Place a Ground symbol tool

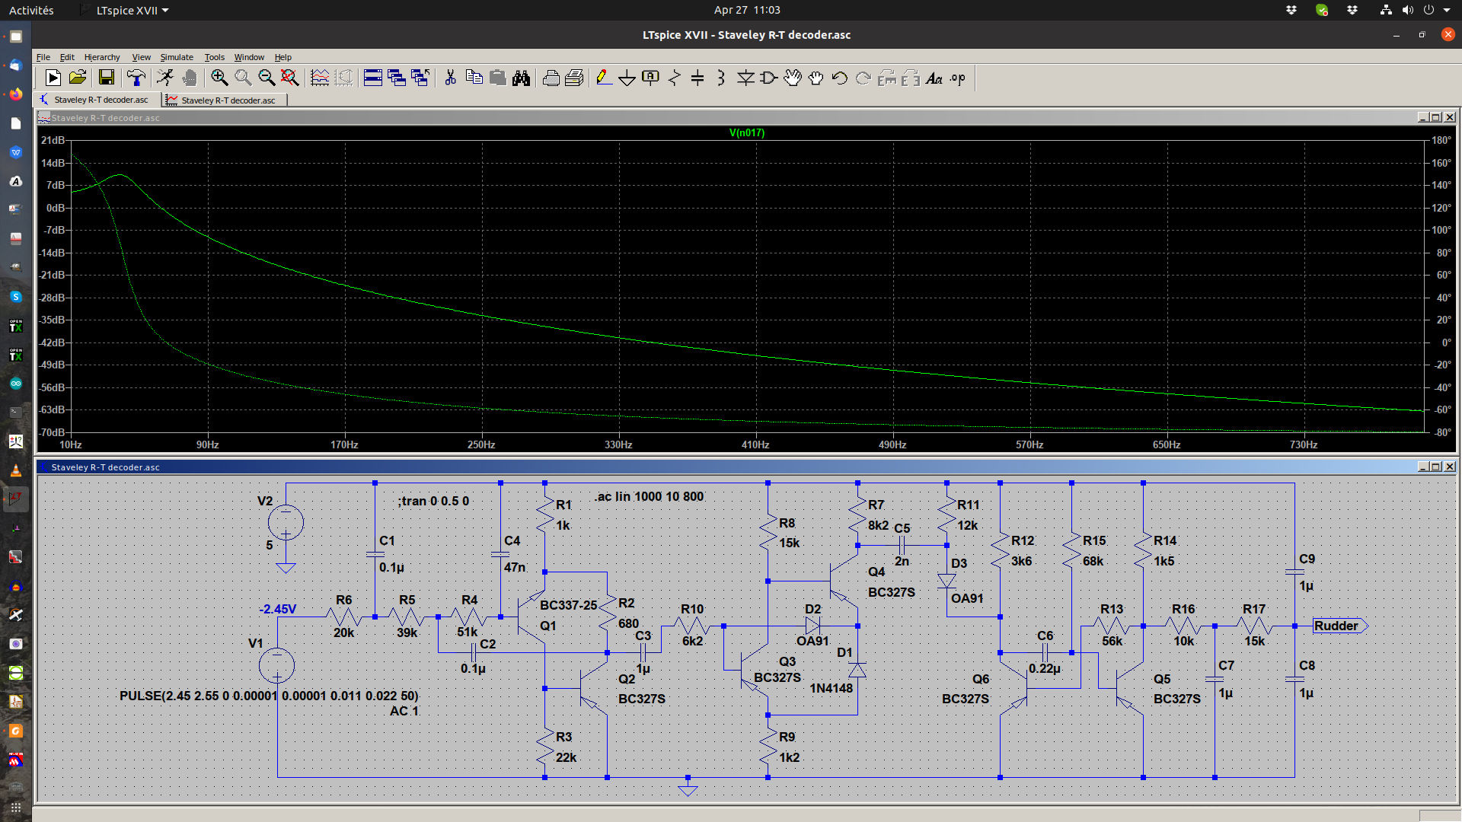click(627, 78)
